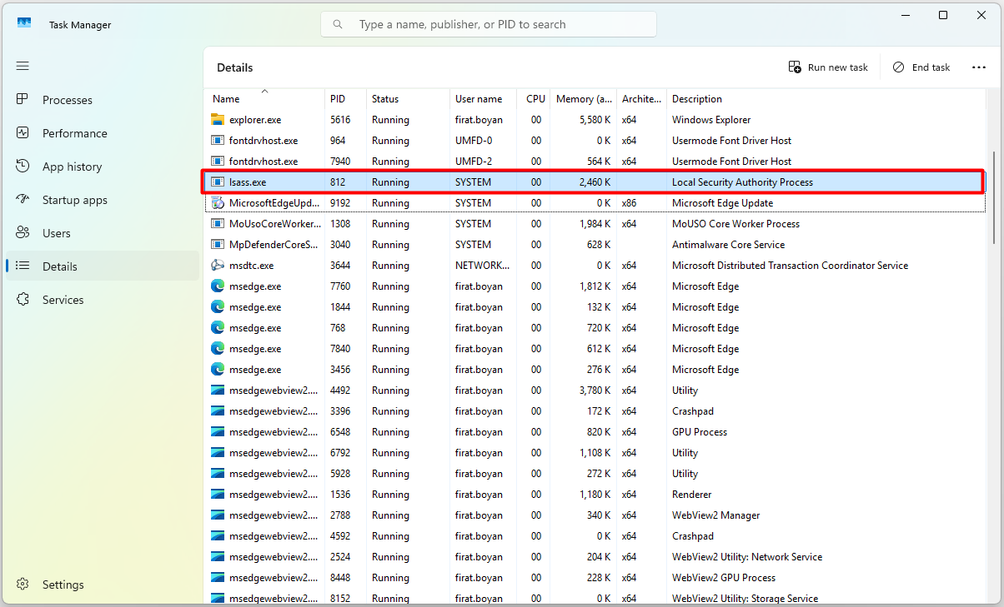The width and height of the screenshot is (1004, 607).
Task: Click the Settings gear icon
Action: (x=23, y=584)
